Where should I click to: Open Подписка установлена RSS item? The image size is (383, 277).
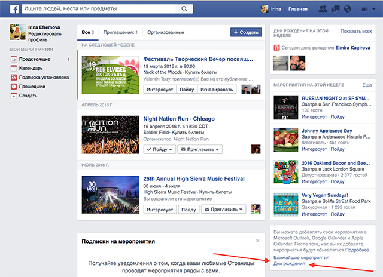(x=43, y=77)
